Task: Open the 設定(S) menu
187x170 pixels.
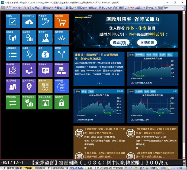Action: [x=150, y=8]
